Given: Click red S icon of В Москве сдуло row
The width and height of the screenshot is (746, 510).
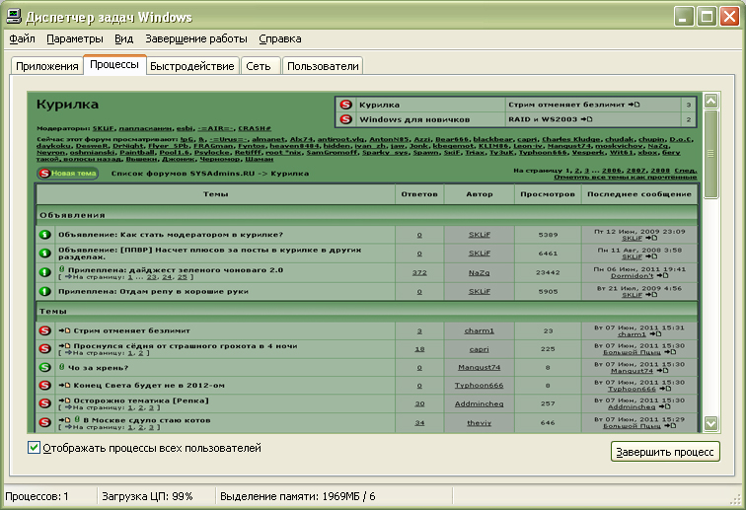Looking at the screenshot, I should (x=44, y=422).
